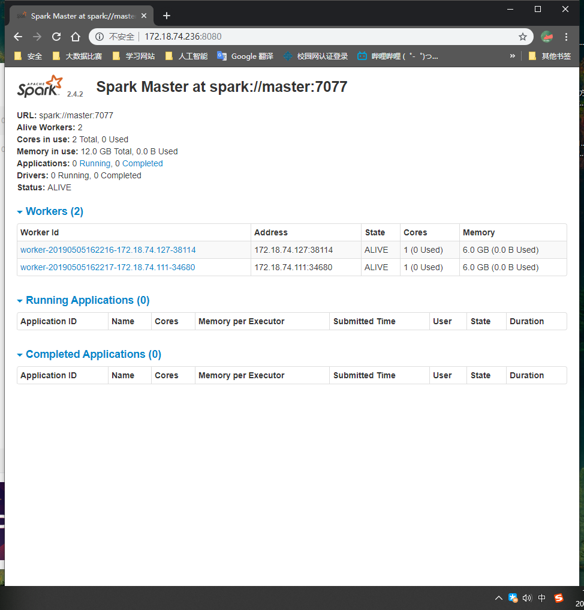
Task: Close the Spark Master tab
Action: (x=144, y=16)
